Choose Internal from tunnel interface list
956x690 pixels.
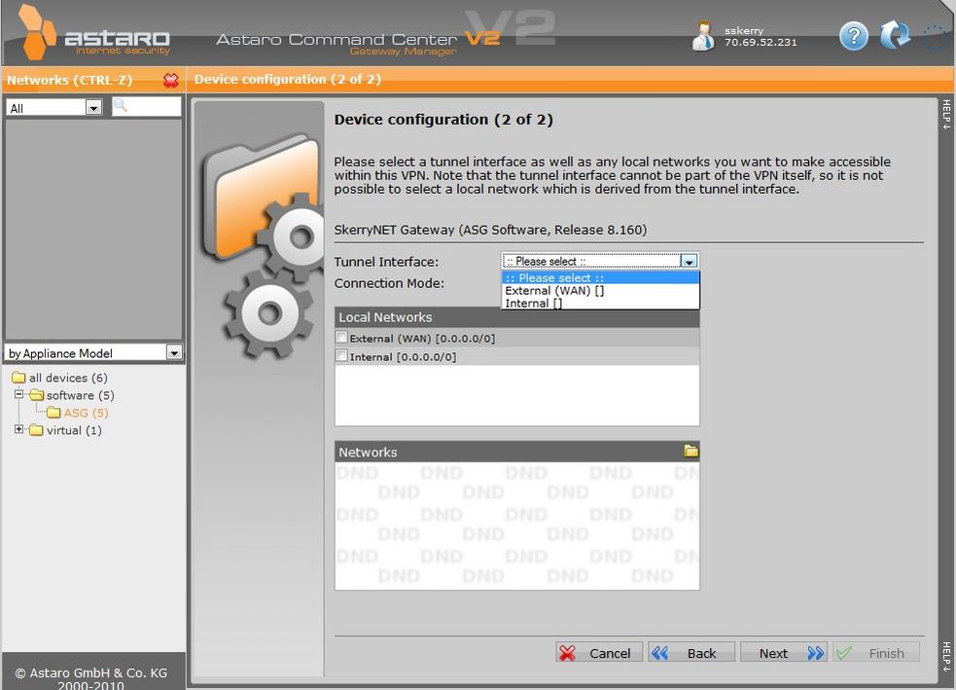[x=533, y=304]
